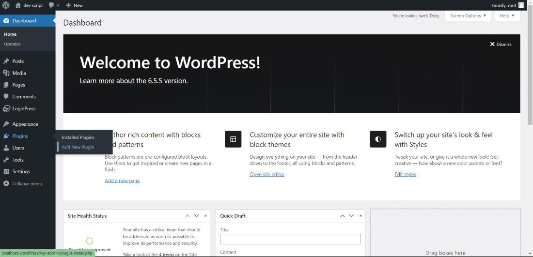Image resolution: width=533 pixels, height=257 pixels.
Task: Click the Dashboard gauge icon
Action: tap(6, 21)
